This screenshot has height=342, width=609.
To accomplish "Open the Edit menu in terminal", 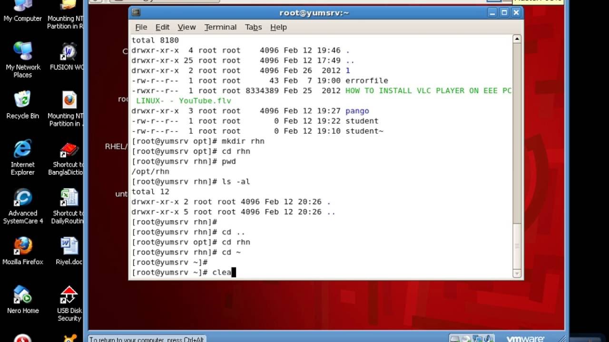I will 162,27.
